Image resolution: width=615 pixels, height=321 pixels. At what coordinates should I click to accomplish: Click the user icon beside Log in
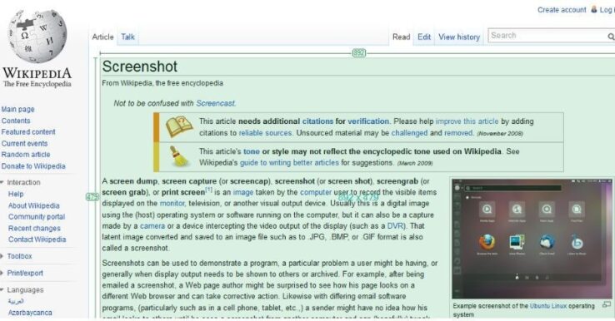594,9
